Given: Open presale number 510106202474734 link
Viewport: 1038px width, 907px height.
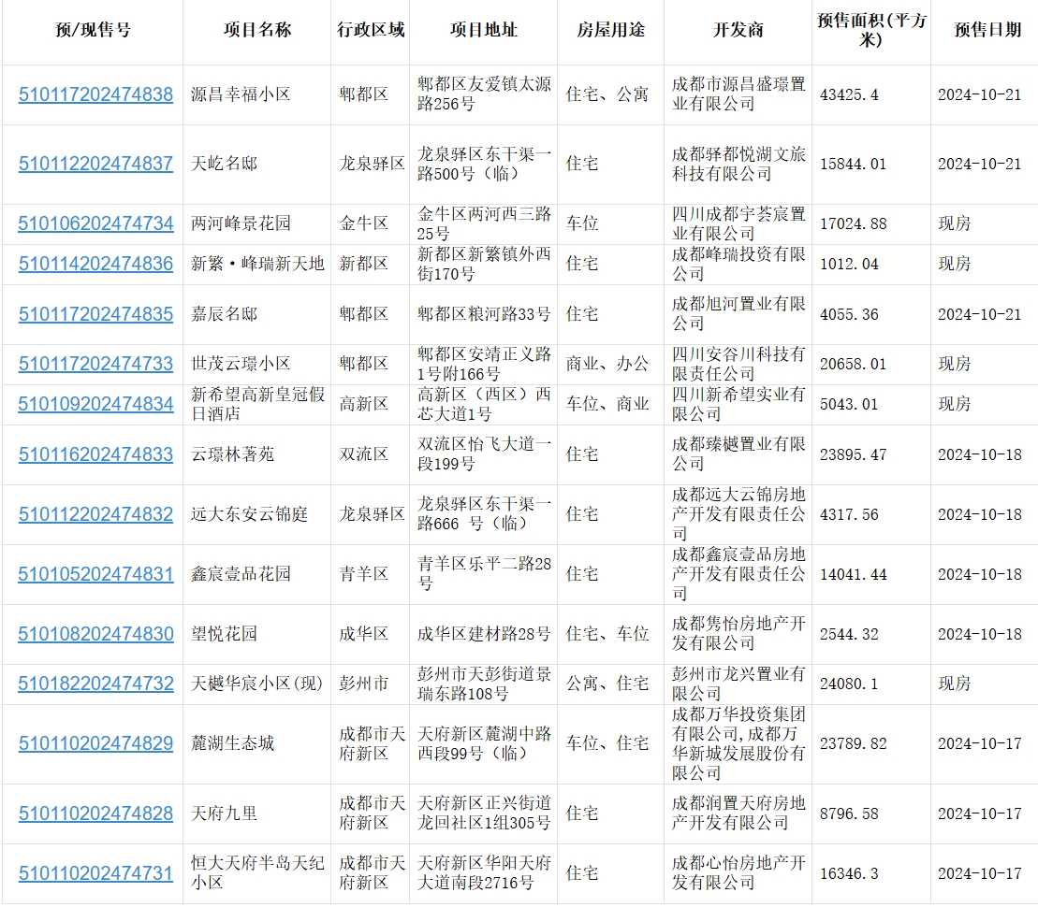Looking at the screenshot, I should coord(95,223).
